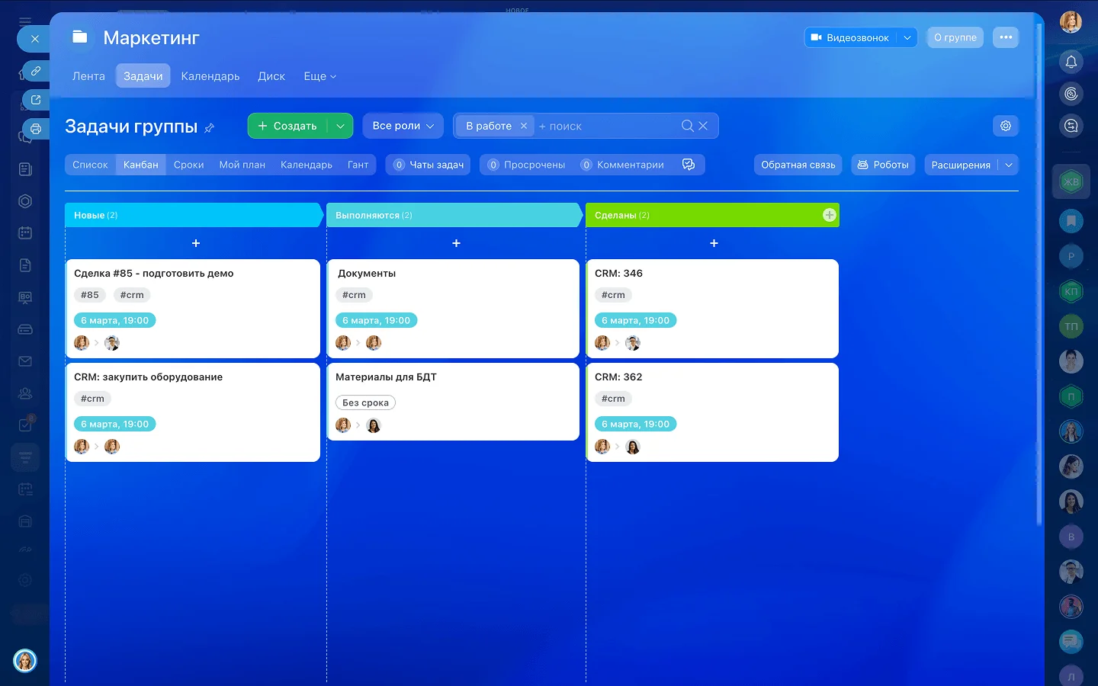Click the Маркетинг group folder icon

tap(80, 37)
